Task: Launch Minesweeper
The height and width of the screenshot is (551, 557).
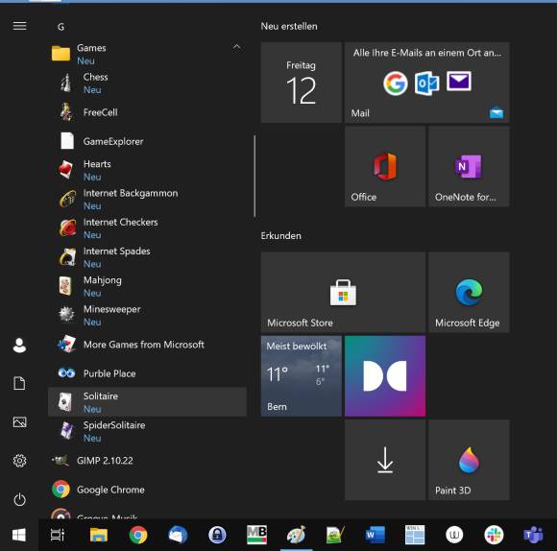Action: click(x=147, y=315)
